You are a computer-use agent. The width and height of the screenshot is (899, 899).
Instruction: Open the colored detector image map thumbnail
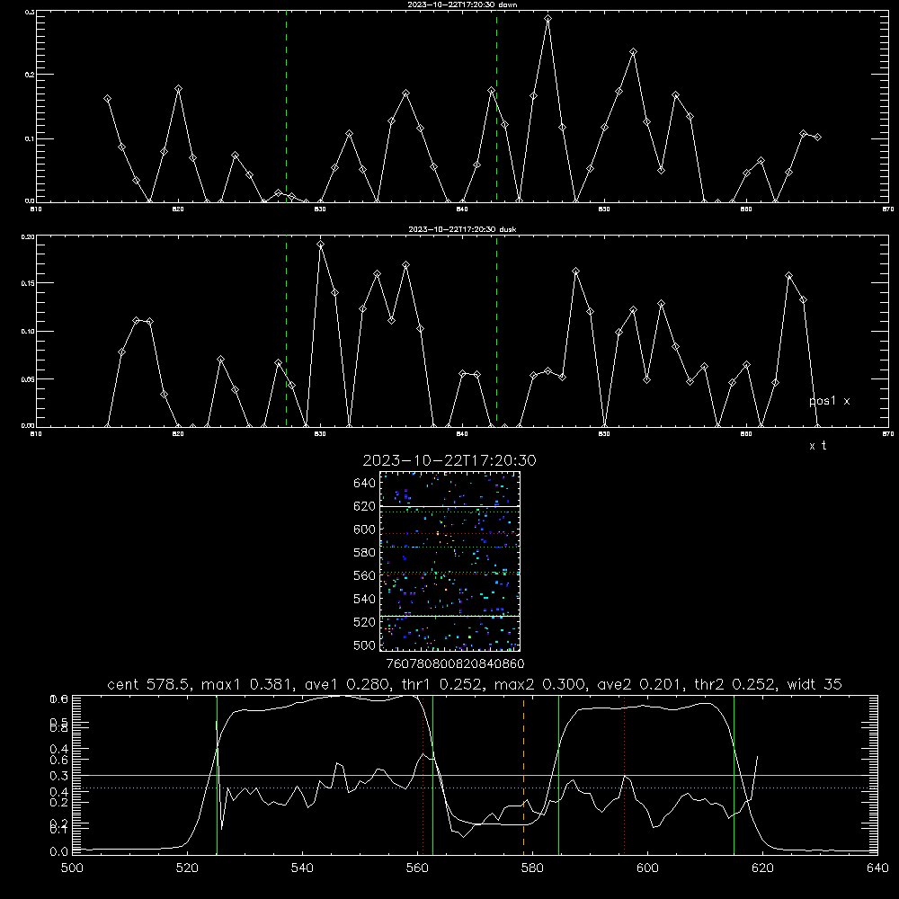coord(449,561)
